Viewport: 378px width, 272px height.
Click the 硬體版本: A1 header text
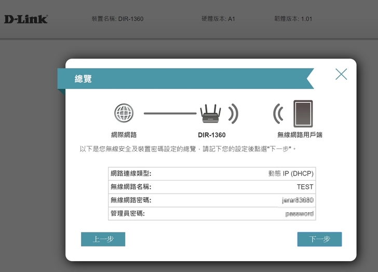tap(218, 19)
